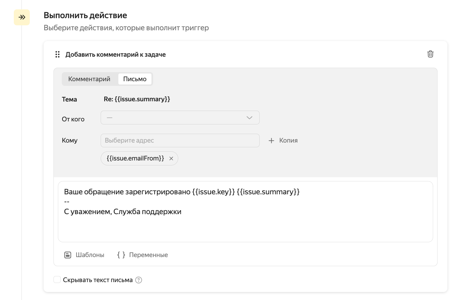
Task: Click the six-dot drag handle icon
Action: [57, 54]
